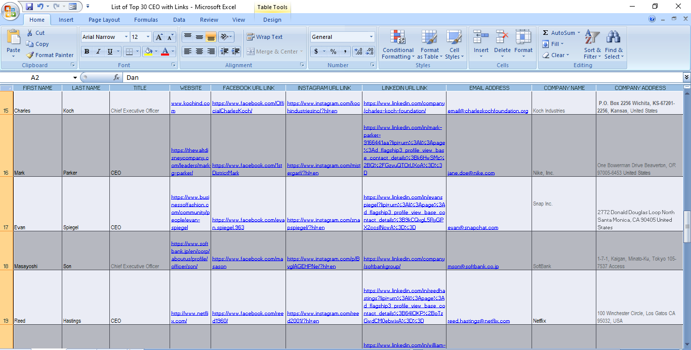Open the Data tab
Screen dimensions: 691x350
[x=179, y=20]
